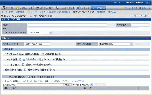Check 名称で検索する checkbox

[x=42, y=54]
